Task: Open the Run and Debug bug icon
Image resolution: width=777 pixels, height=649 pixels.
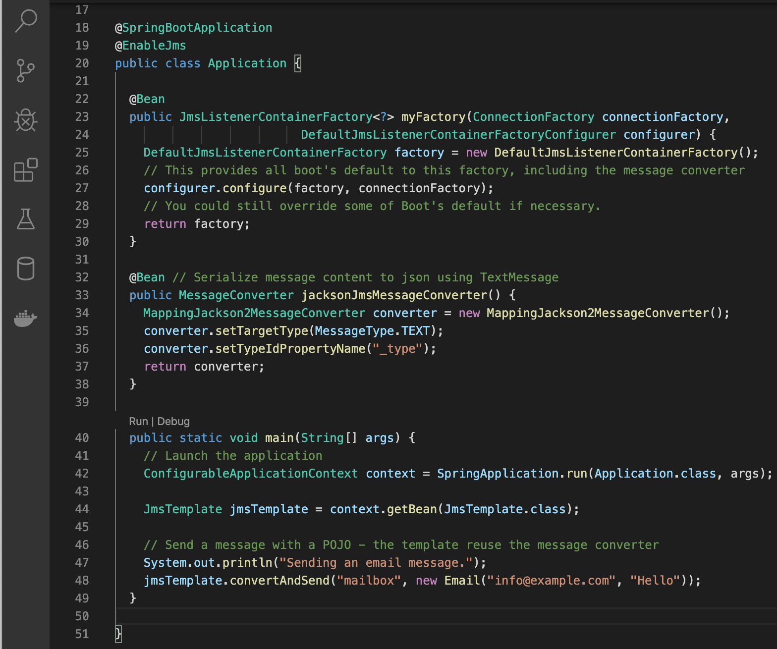Action: pyautogui.click(x=26, y=120)
